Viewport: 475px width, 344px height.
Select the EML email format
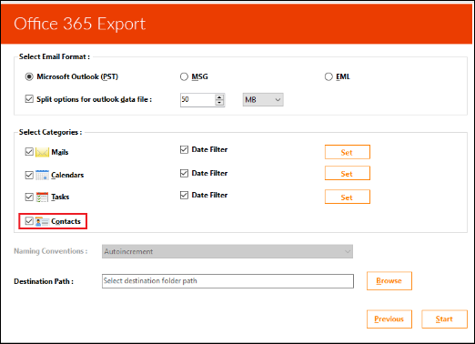tap(328, 76)
